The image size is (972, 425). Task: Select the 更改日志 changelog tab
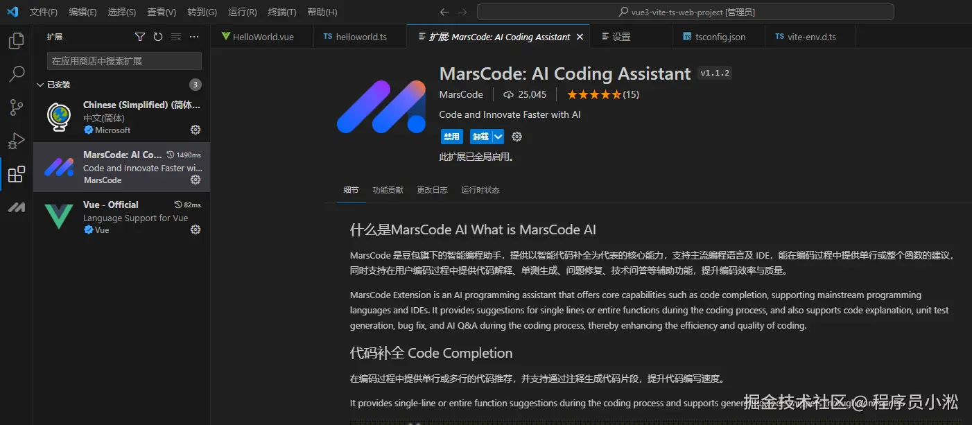pos(432,190)
